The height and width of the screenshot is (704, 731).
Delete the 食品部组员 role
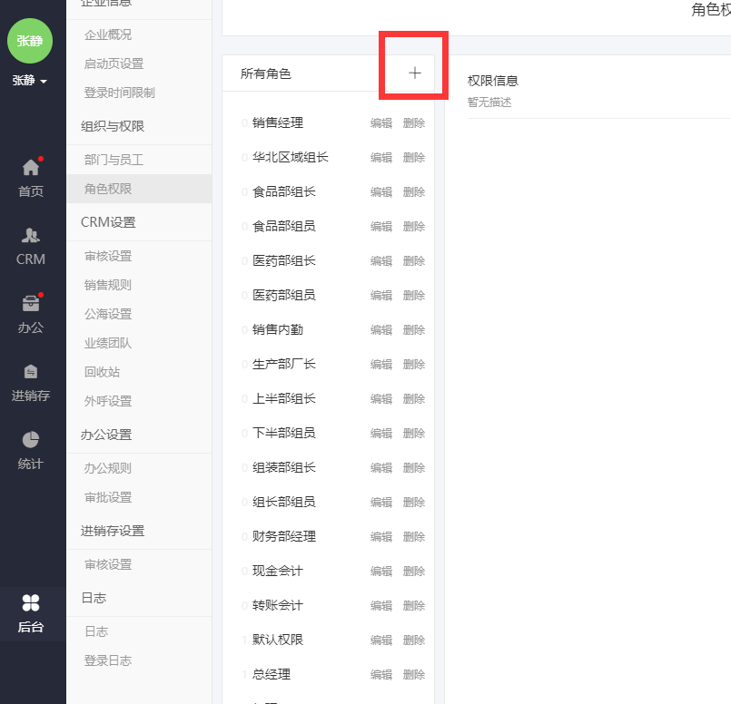(x=414, y=226)
